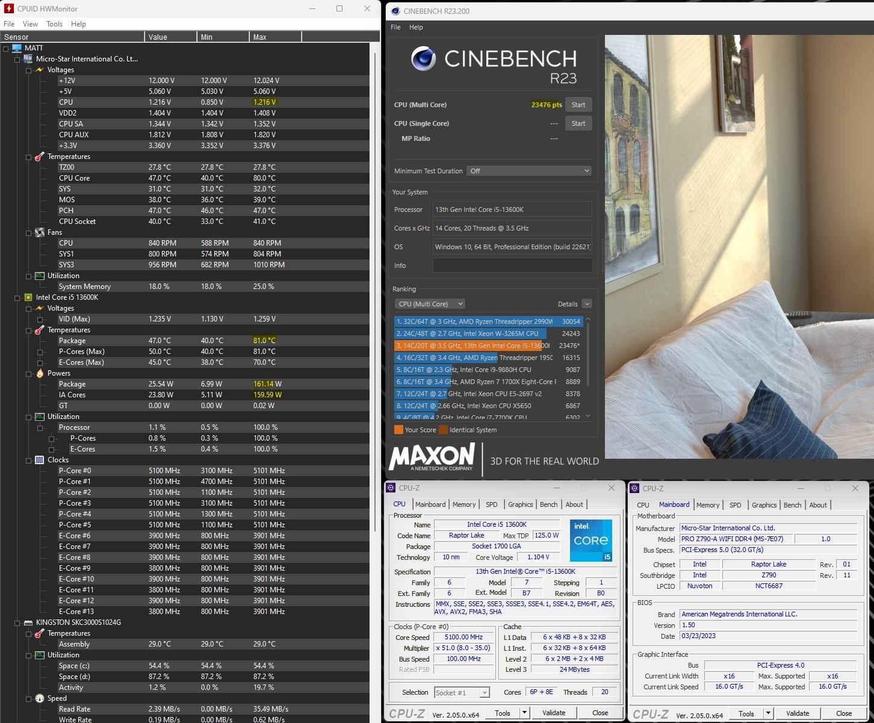Open the HWMonitor View menu
The image size is (874, 723).
pyautogui.click(x=30, y=24)
